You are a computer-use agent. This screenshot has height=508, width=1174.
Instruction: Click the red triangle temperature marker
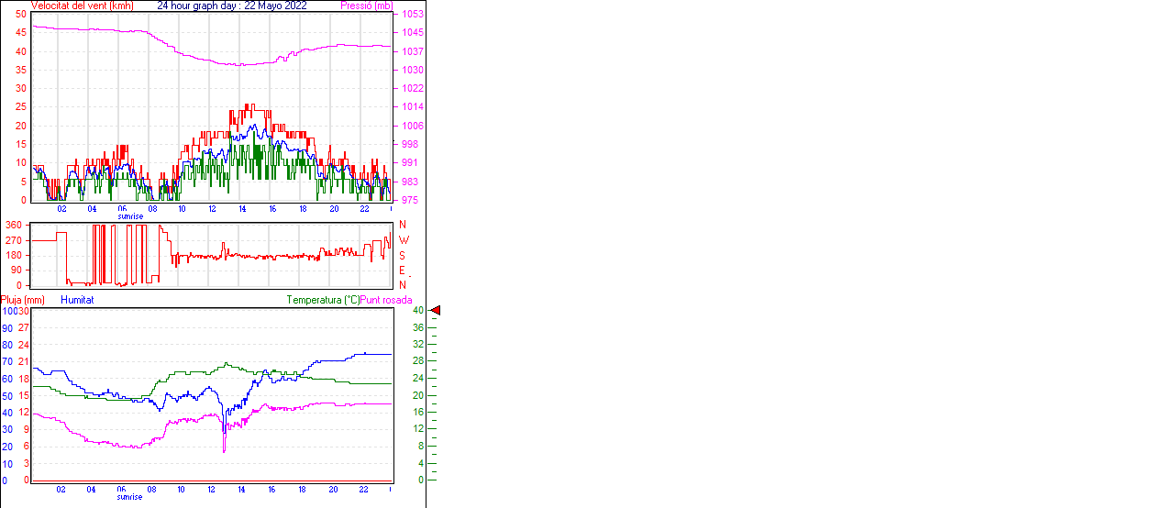tap(436, 311)
